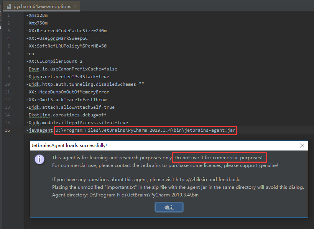Click the line "-Djdk.attach.allowAttachSelf=true"
The width and height of the screenshot is (314, 229).
click(71, 107)
